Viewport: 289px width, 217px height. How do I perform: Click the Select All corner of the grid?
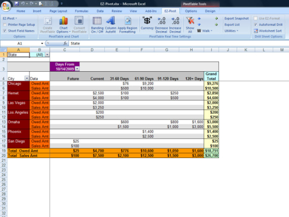pyautogui.click(x=4, y=50)
